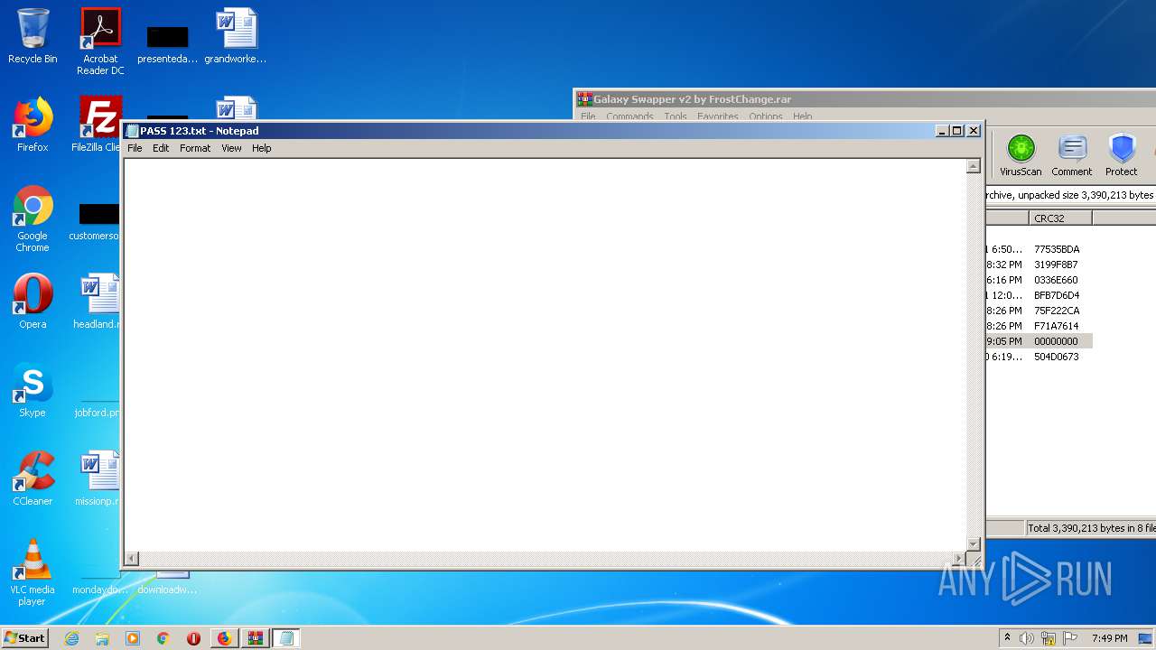Open Windows Media Player taskbar icon

133,638
